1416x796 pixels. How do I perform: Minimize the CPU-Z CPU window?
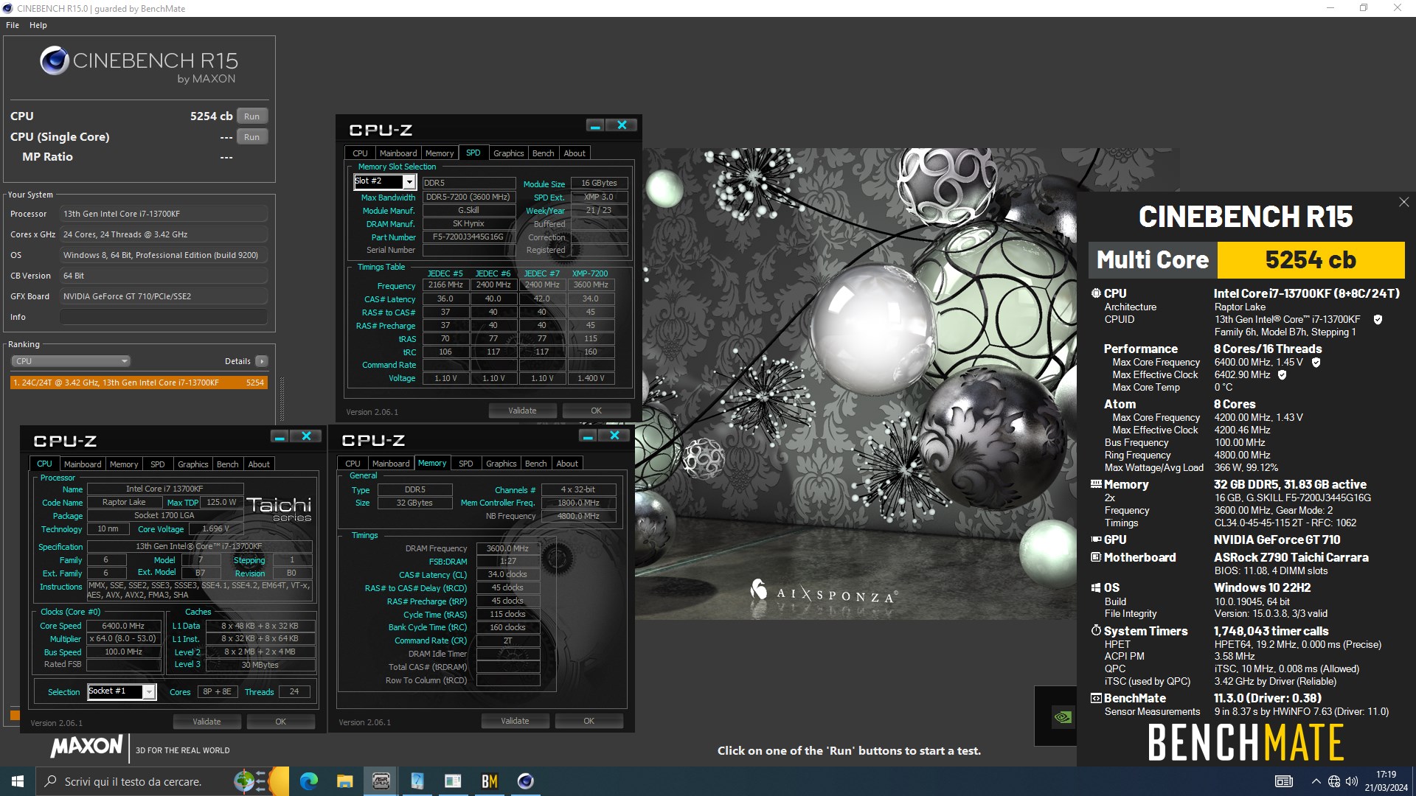pyautogui.click(x=280, y=436)
